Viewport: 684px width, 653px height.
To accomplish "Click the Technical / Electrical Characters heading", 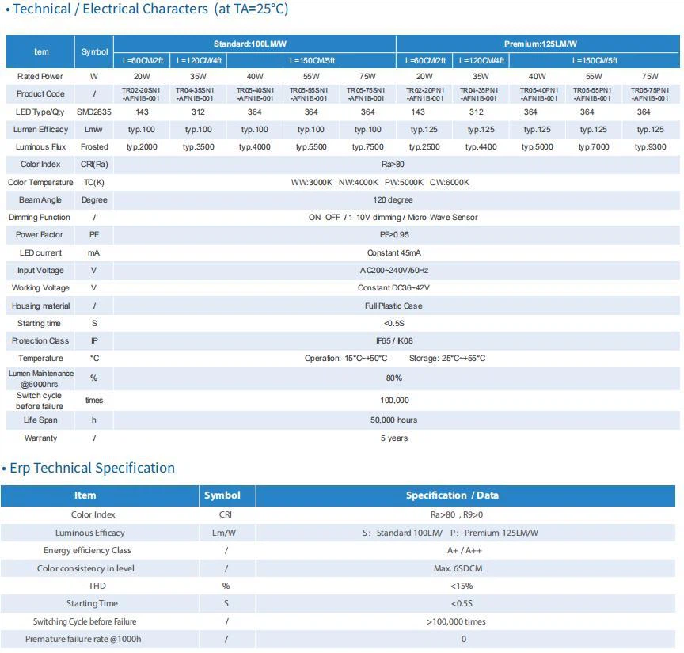I will [147, 9].
